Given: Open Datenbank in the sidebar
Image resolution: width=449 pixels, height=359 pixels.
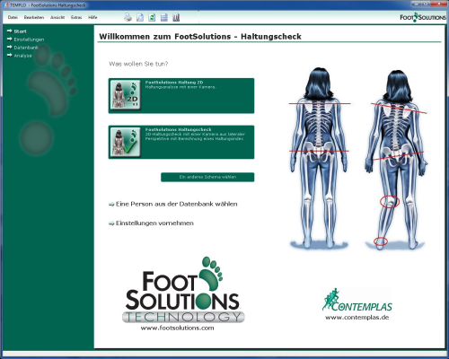Looking at the screenshot, I should [x=23, y=48].
